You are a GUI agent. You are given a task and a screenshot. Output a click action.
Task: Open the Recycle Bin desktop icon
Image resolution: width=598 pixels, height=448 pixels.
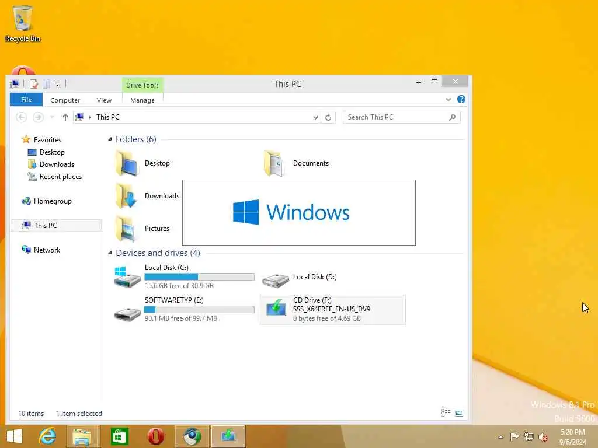[x=23, y=23]
